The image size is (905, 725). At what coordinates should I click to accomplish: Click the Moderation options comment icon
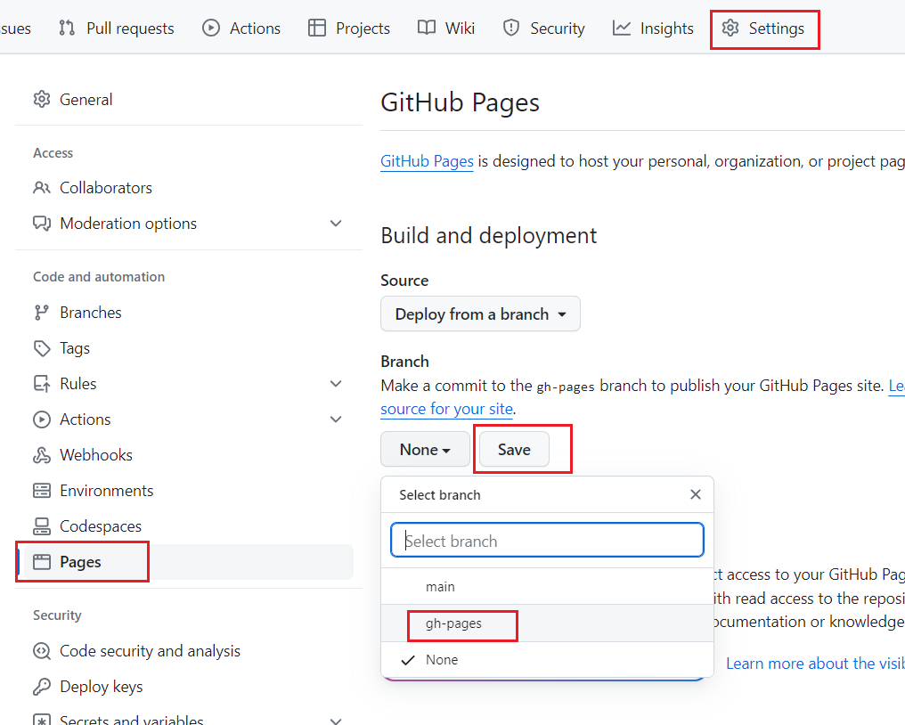[42, 224]
